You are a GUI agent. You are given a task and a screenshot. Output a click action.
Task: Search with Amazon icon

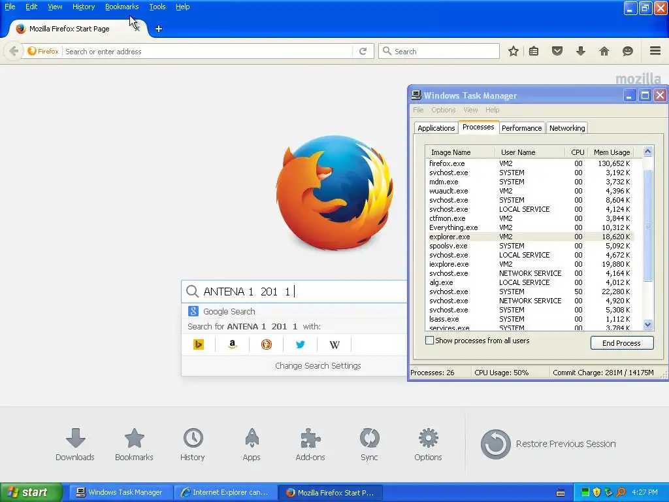tap(232, 344)
